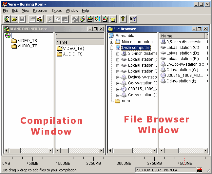Open Help with the yellow question mark
This screenshot has width=212, height=174.
tap(123, 19)
